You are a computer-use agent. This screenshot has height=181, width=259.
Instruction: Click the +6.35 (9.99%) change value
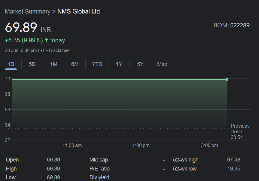[24, 40]
